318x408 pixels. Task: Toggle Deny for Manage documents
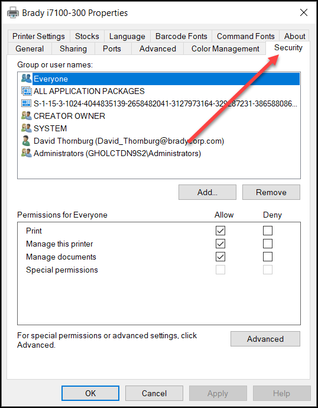coord(268,257)
